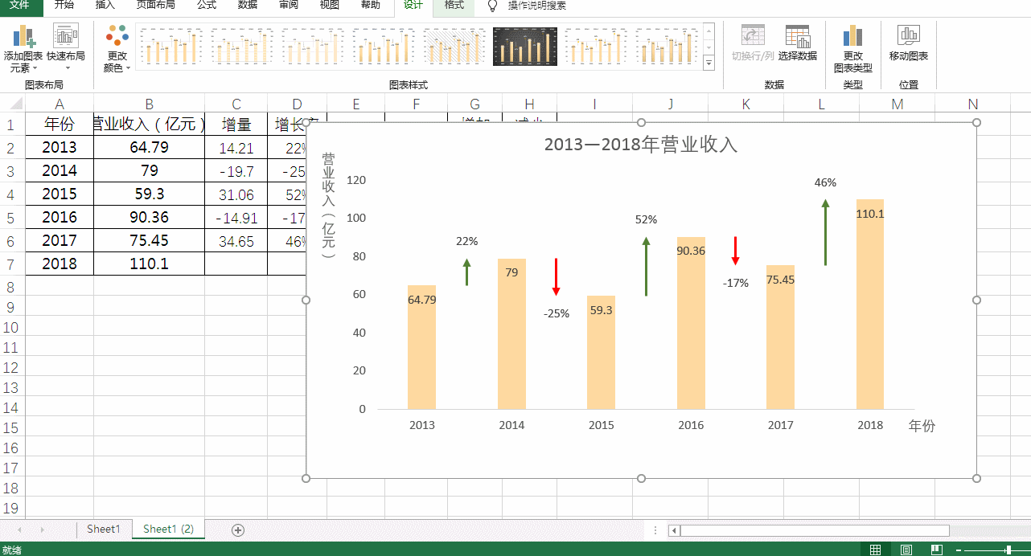
Task: Select the Sheet1 worksheet tab
Action: click(103, 529)
